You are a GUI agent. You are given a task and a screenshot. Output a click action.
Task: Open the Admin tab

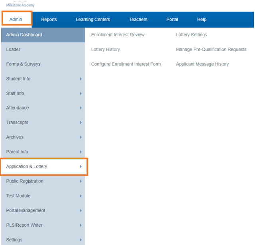(x=16, y=20)
